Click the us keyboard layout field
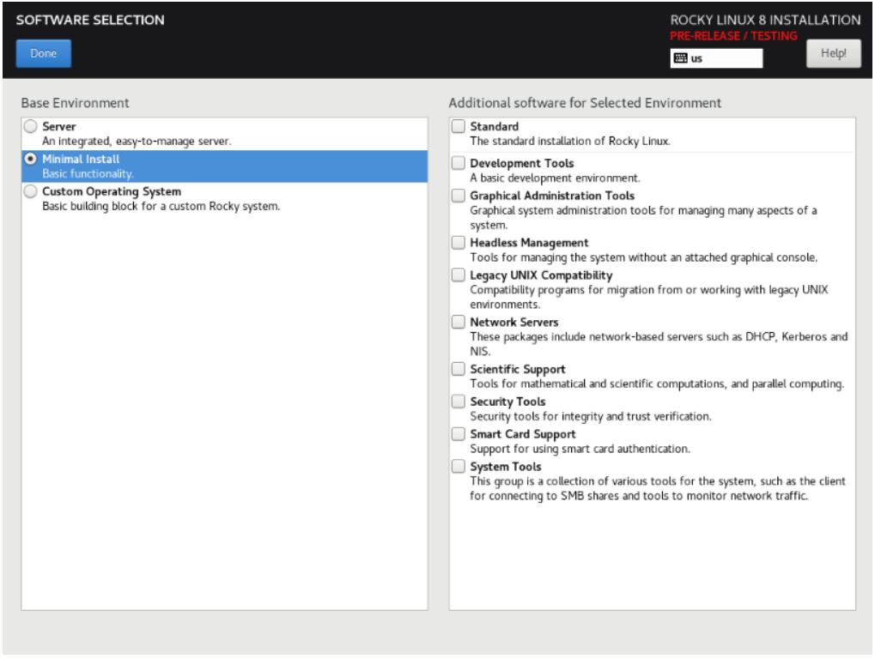875x659 pixels. [716, 58]
